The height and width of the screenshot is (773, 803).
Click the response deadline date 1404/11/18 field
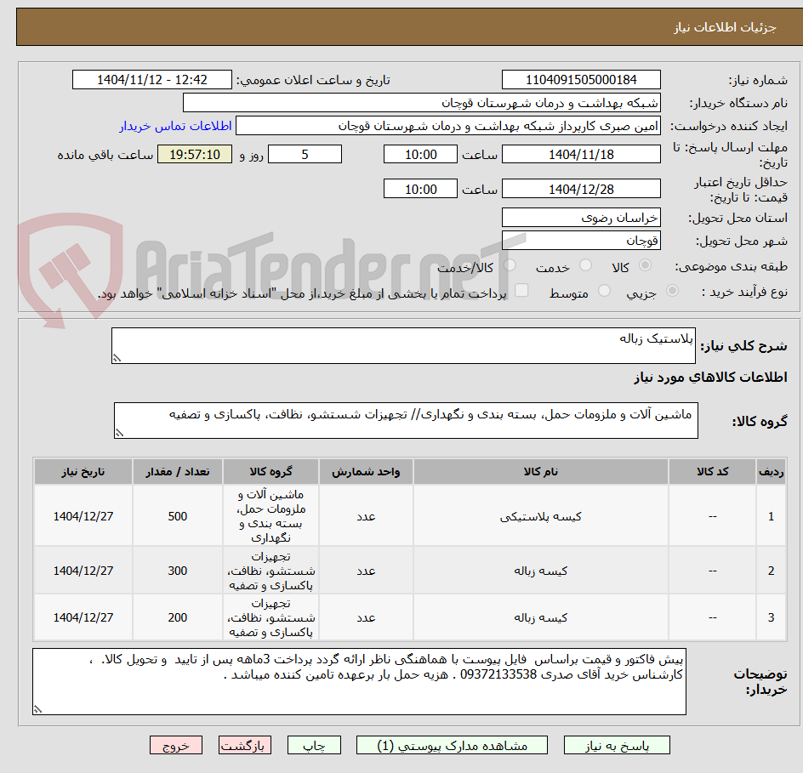point(581,154)
